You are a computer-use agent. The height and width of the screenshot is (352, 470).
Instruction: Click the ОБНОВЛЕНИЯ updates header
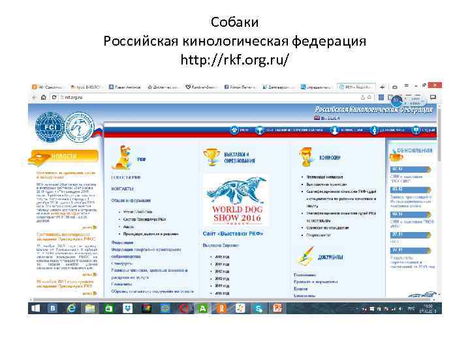click(415, 151)
